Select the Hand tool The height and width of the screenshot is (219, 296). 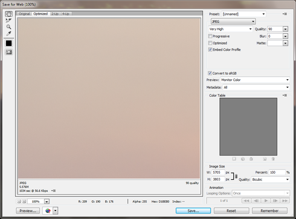tap(8, 14)
